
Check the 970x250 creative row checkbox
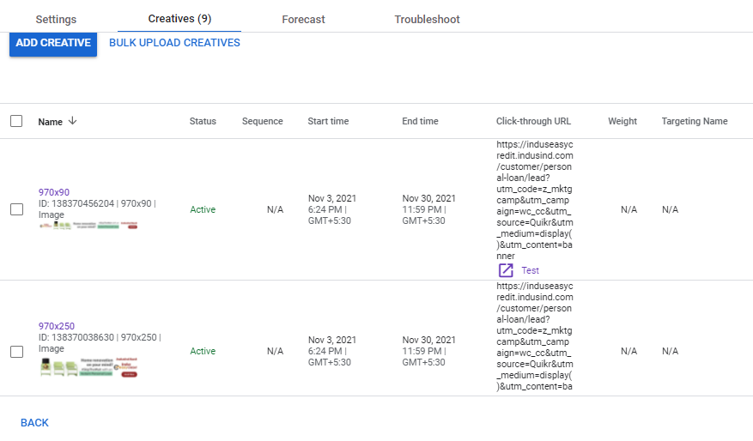(16, 351)
